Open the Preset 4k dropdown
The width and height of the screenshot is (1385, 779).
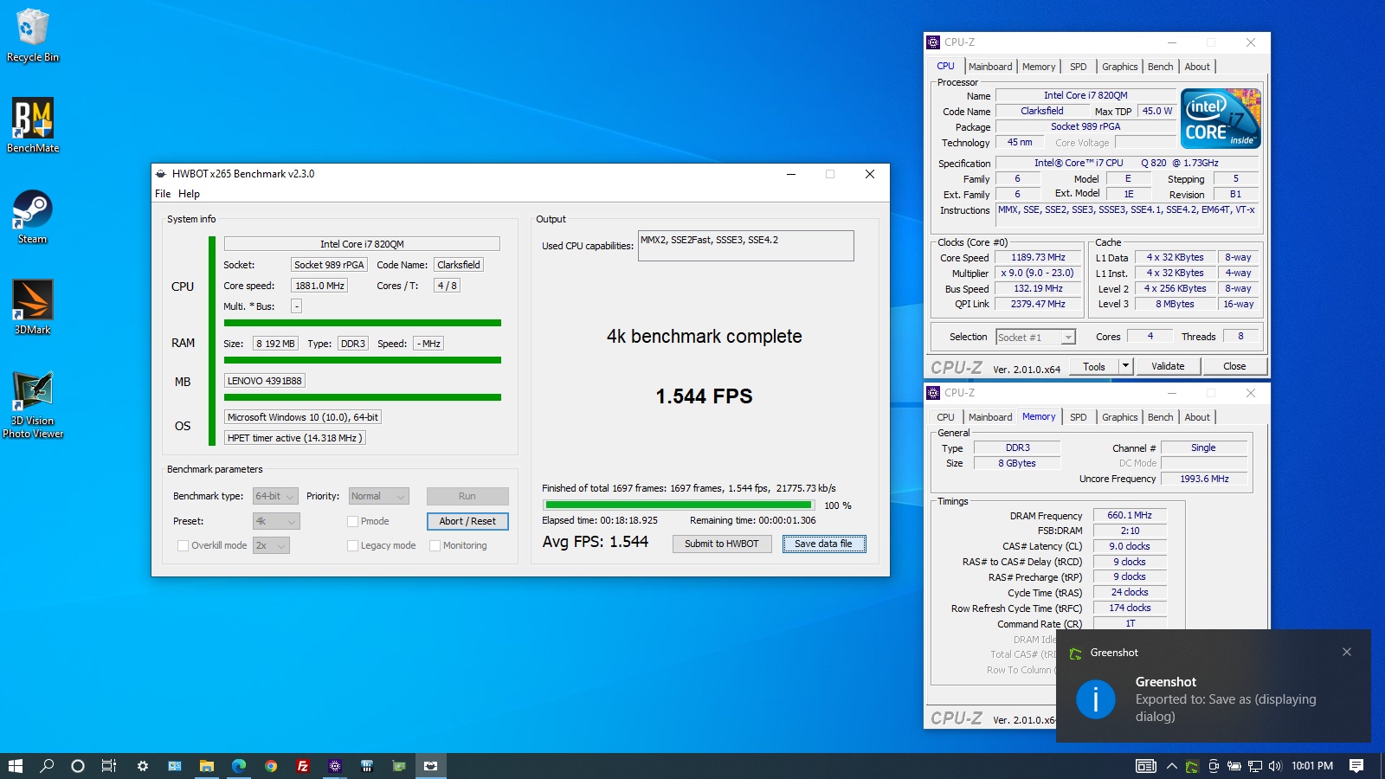tap(276, 521)
